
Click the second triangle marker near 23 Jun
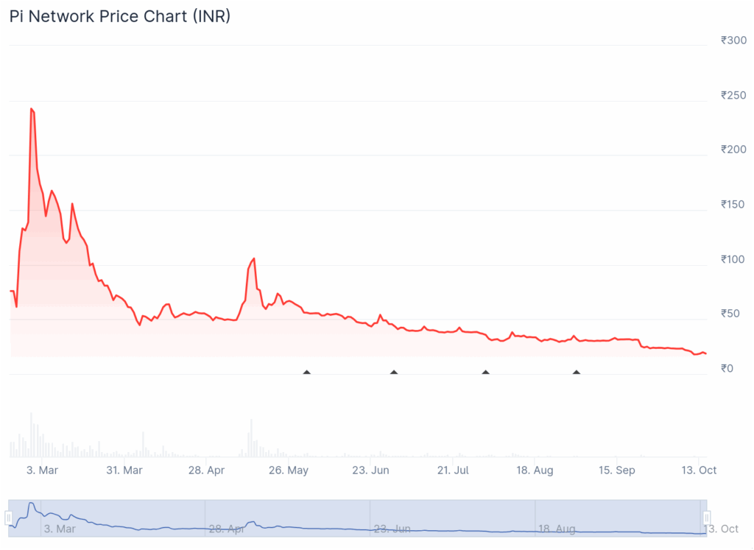point(394,373)
